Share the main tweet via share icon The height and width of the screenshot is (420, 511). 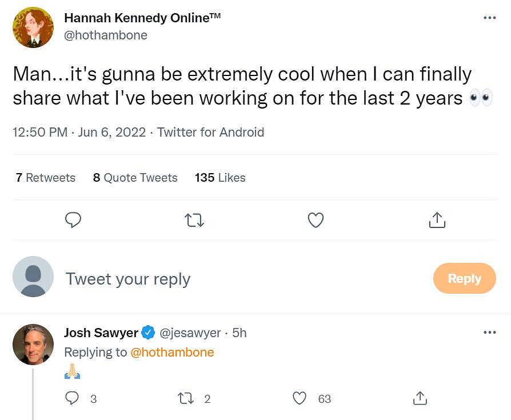pyautogui.click(x=437, y=220)
